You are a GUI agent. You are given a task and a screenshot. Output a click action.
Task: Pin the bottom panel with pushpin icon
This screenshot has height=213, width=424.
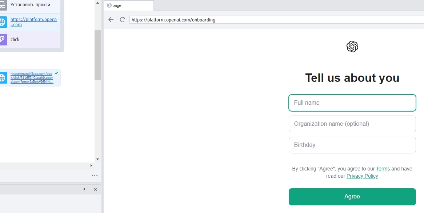click(x=84, y=189)
